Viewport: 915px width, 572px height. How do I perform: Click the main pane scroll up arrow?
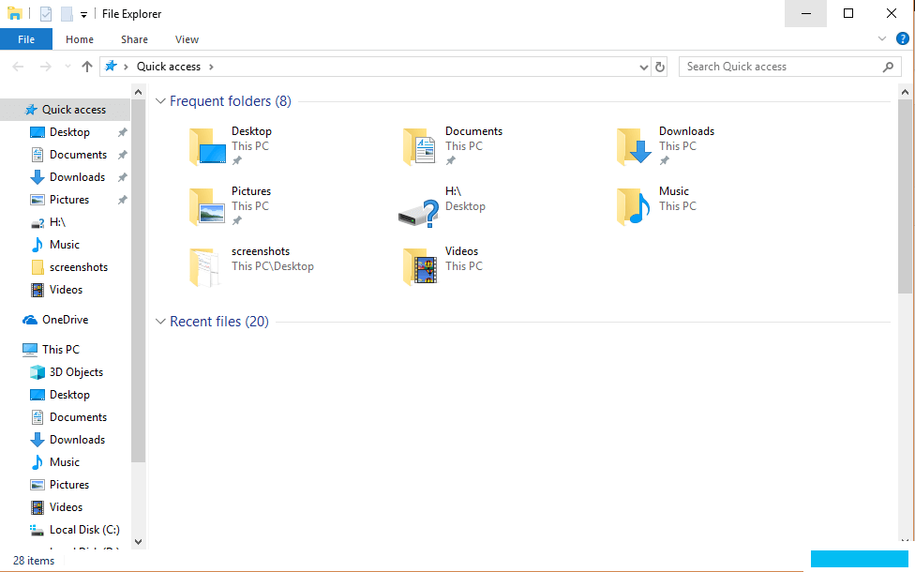[905, 92]
